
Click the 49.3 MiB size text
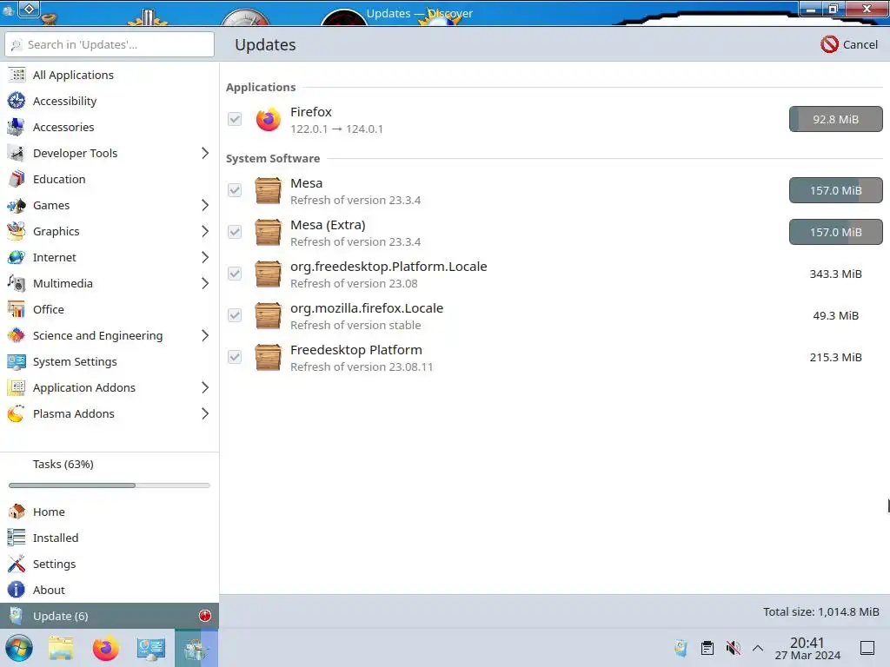(x=835, y=315)
